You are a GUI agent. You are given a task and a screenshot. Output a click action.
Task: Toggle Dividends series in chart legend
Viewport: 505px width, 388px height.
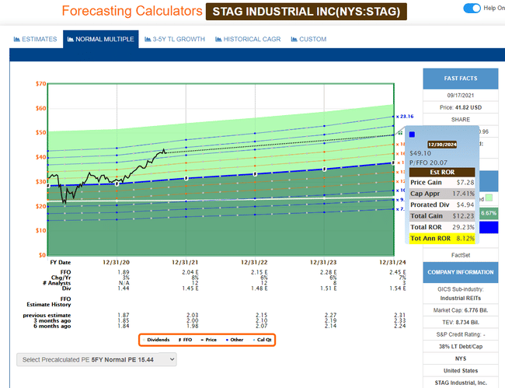tap(159, 340)
